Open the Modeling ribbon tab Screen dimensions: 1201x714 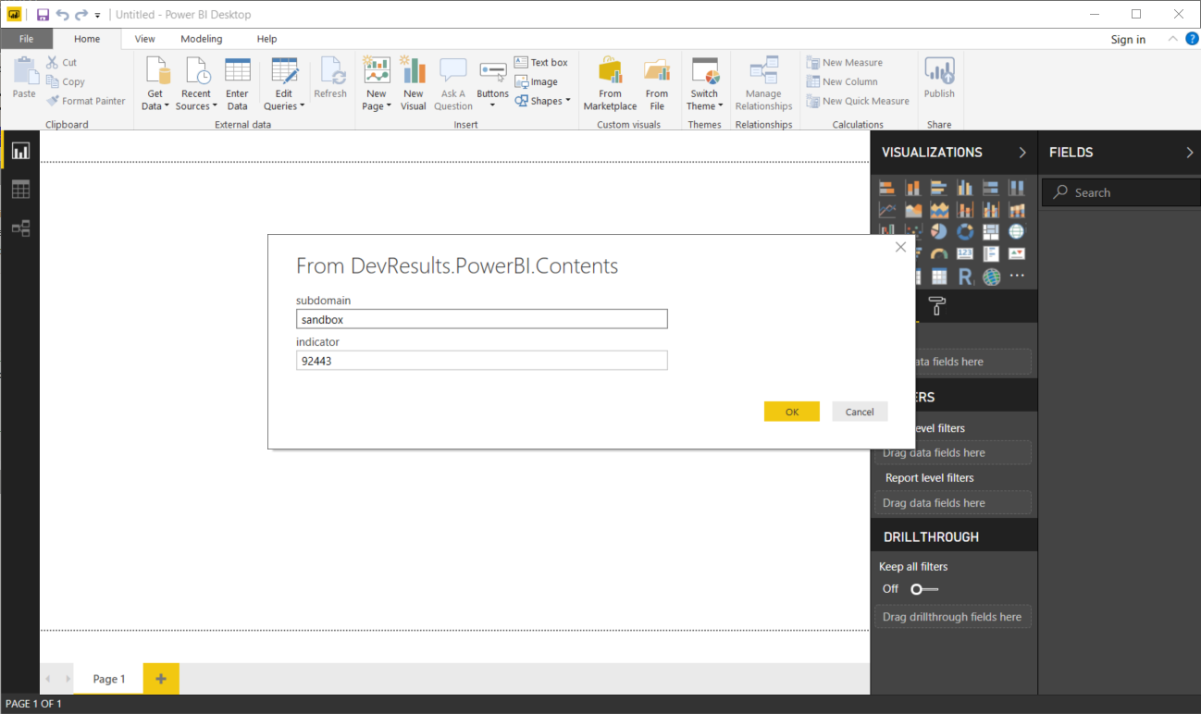coord(201,39)
